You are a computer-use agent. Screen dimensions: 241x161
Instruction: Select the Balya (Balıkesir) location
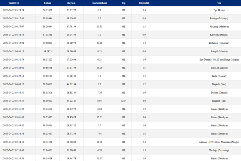click(x=219, y=68)
